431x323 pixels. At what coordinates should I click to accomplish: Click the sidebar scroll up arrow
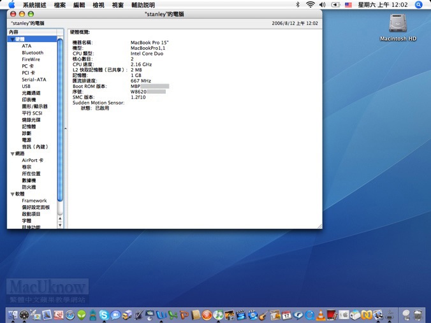pyautogui.click(x=60, y=219)
